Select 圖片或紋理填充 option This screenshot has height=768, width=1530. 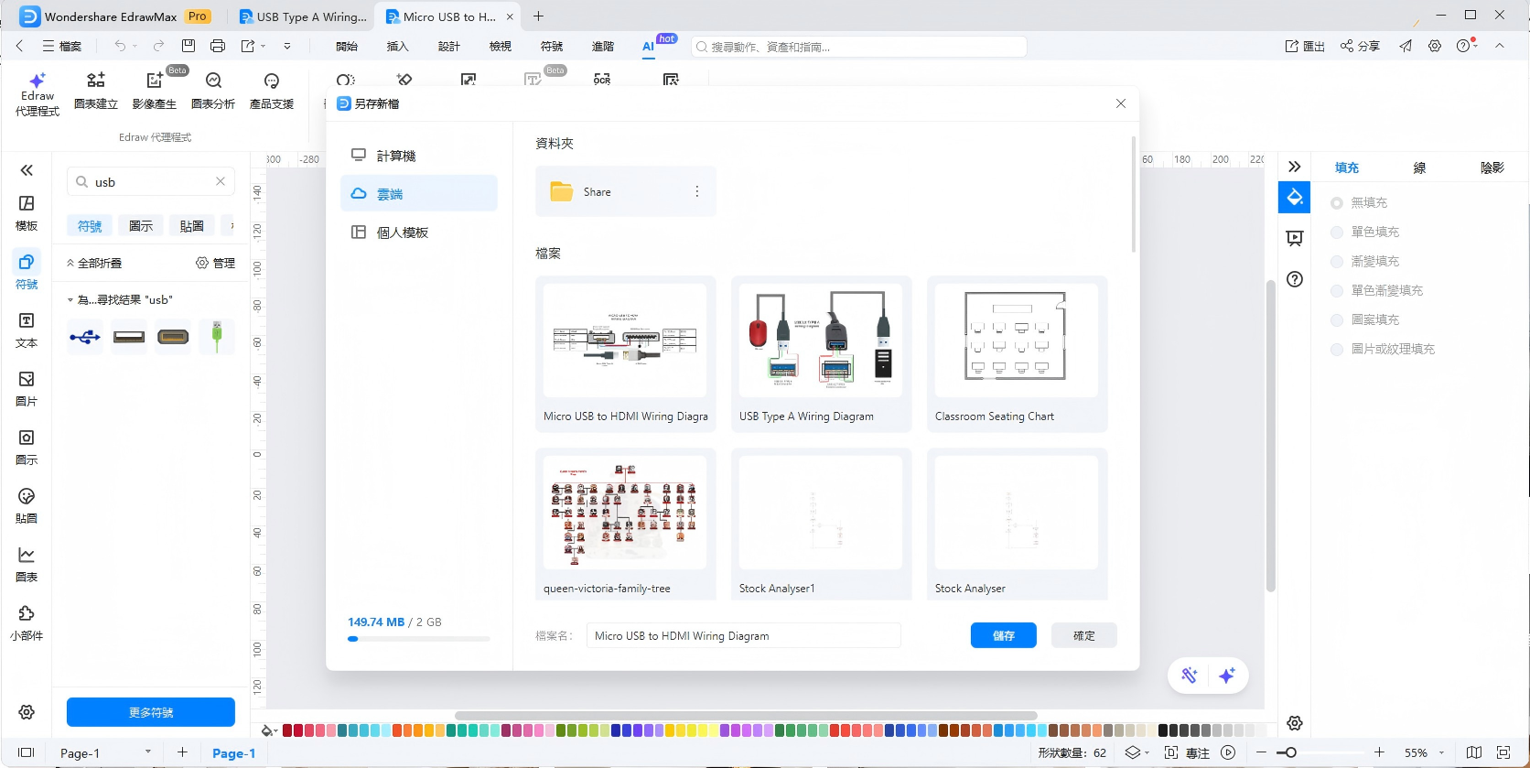coord(1383,349)
